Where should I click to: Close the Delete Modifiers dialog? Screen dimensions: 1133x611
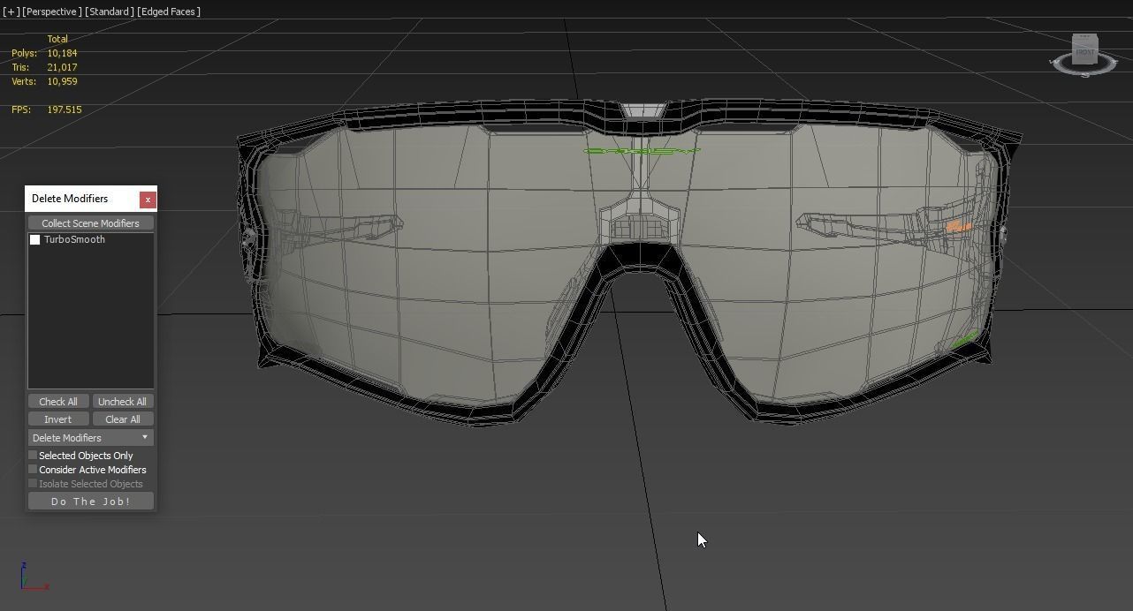point(148,200)
